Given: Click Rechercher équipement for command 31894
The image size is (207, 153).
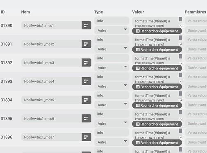Looking at the screenshot, I should (157, 106).
